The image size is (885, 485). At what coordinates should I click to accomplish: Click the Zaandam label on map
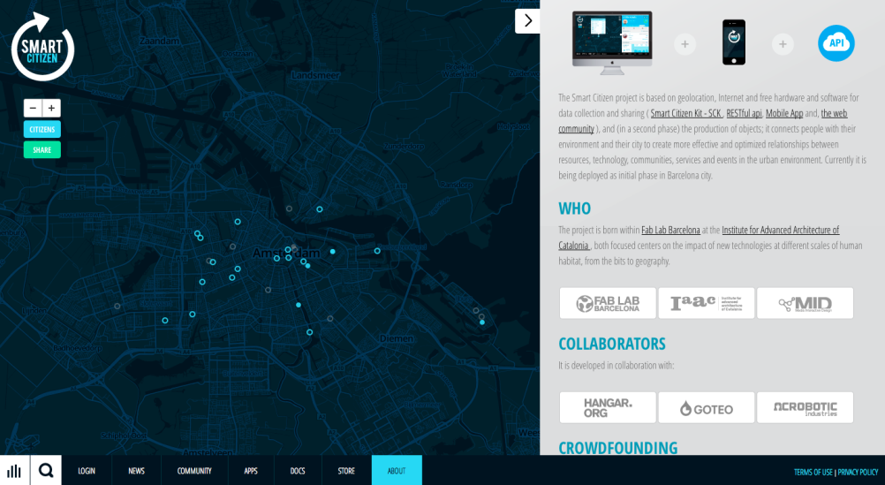(160, 41)
